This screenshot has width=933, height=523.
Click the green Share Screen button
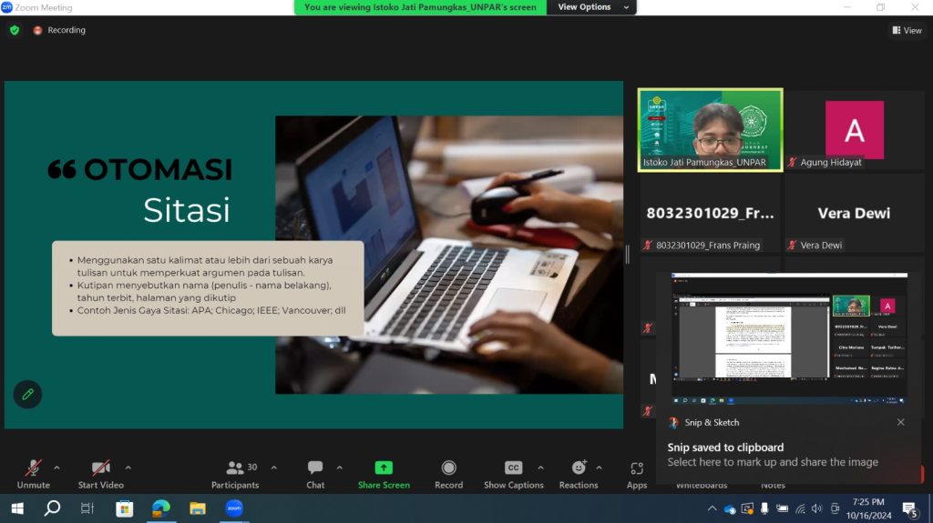click(x=384, y=474)
